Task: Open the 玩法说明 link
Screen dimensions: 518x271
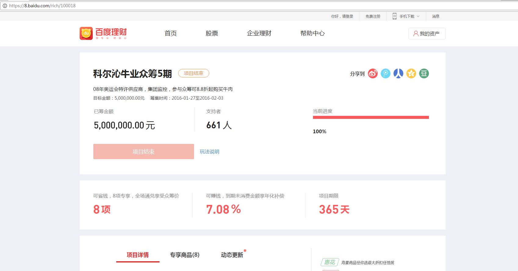Action: point(210,152)
